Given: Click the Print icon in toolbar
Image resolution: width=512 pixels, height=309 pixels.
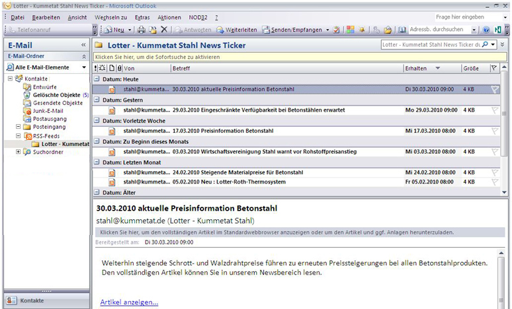Looking at the screenshot, I should pos(141,30).
